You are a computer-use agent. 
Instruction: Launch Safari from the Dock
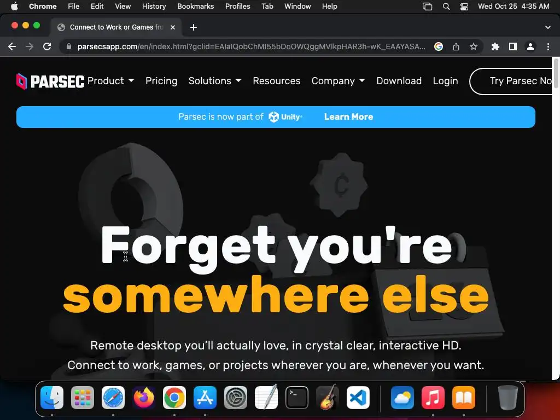click(x=113, y=398)
